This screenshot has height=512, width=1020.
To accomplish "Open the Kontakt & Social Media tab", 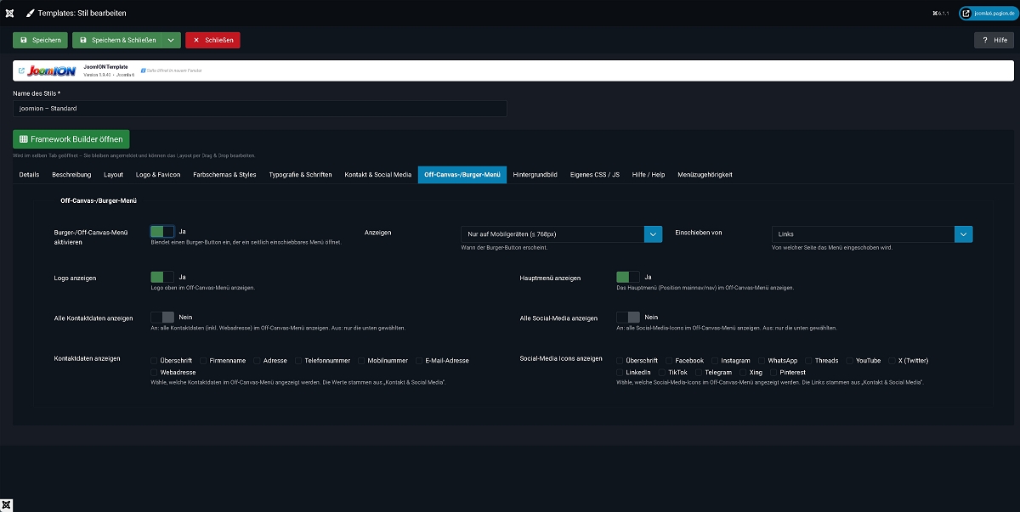I will click(x=377, y=175).
